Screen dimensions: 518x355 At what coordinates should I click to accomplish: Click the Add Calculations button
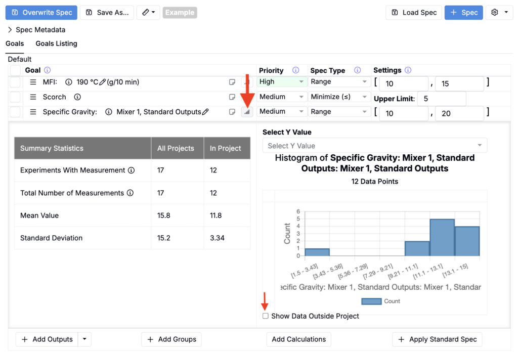pyautogui.click(x=298, y=339)
